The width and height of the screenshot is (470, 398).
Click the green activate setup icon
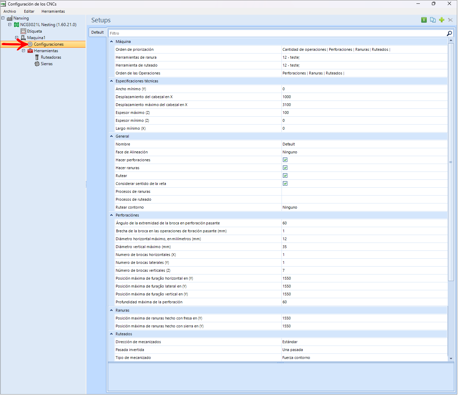click(424, 20)
